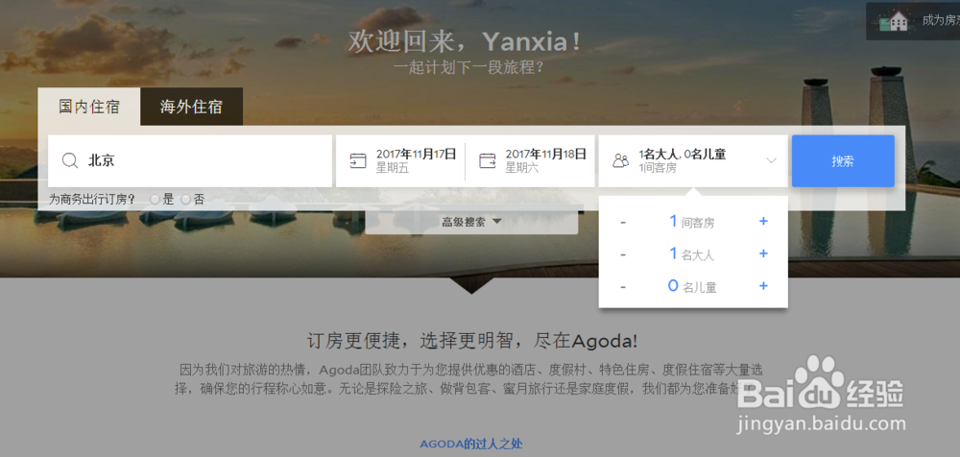Decrease the number of 名儿童 children

(x=623, y=287)
